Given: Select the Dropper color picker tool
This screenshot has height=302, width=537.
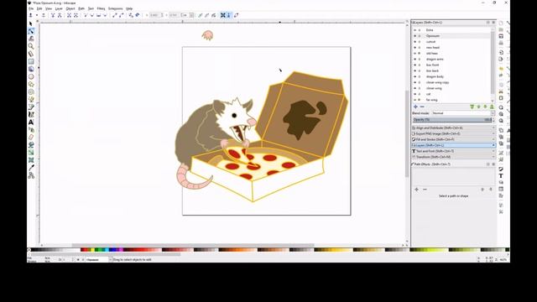Looking at the screenshot, I should [x=31, y=168].
